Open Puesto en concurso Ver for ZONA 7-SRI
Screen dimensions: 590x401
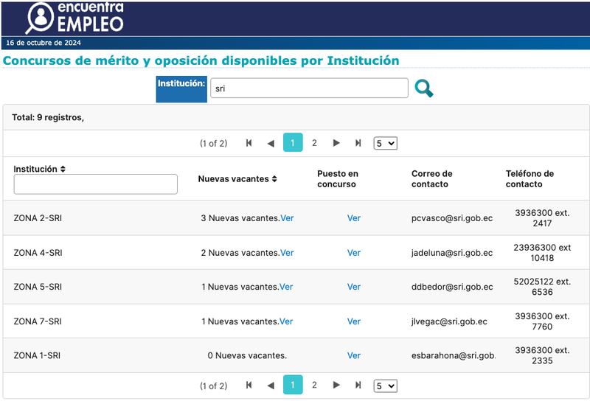354,321
